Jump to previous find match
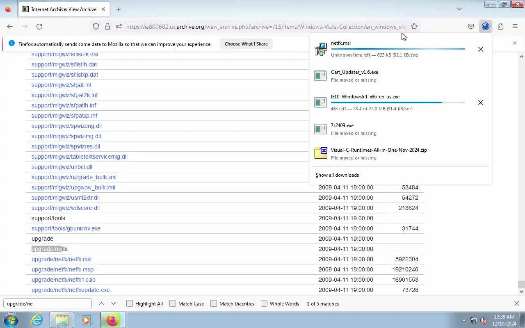Image resolution: width=525 pixels, height=328 pixels. pyautogui.click(x=101, y=303)
